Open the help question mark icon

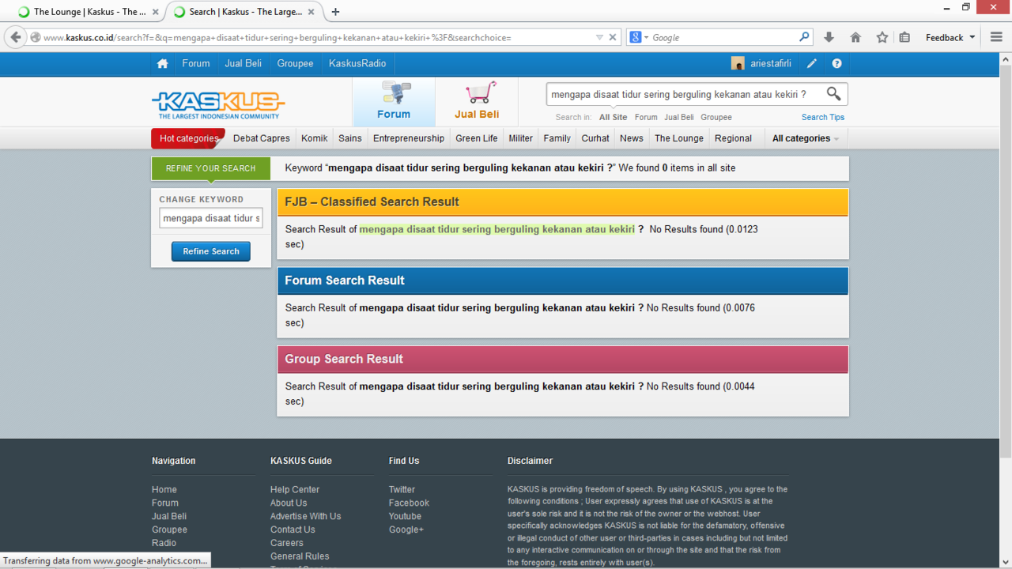pos(836,63)
